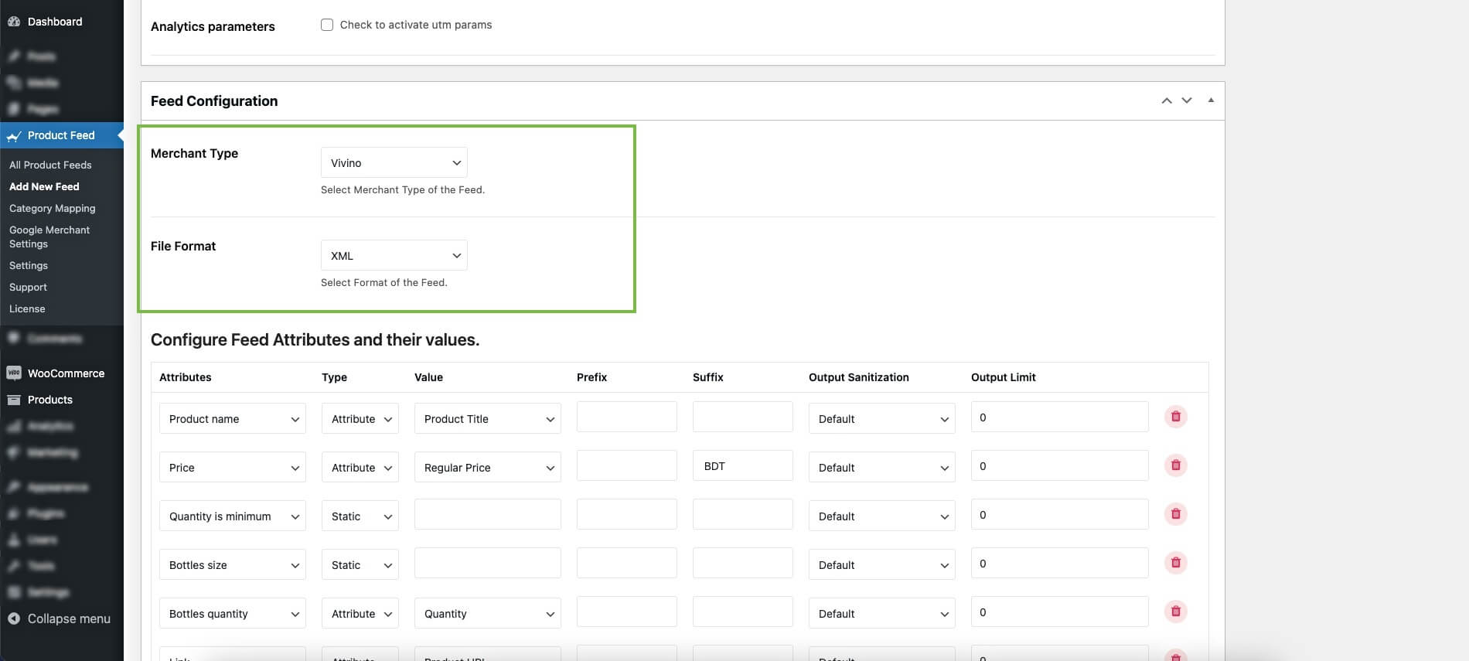Click the Product Feed chart icon

coord(14,136)
